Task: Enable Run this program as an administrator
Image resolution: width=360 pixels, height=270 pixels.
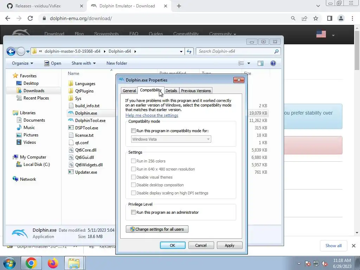Action: point(133,212)
